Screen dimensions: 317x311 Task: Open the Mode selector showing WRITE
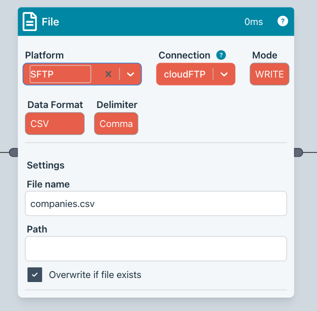[x=269, y=74]
